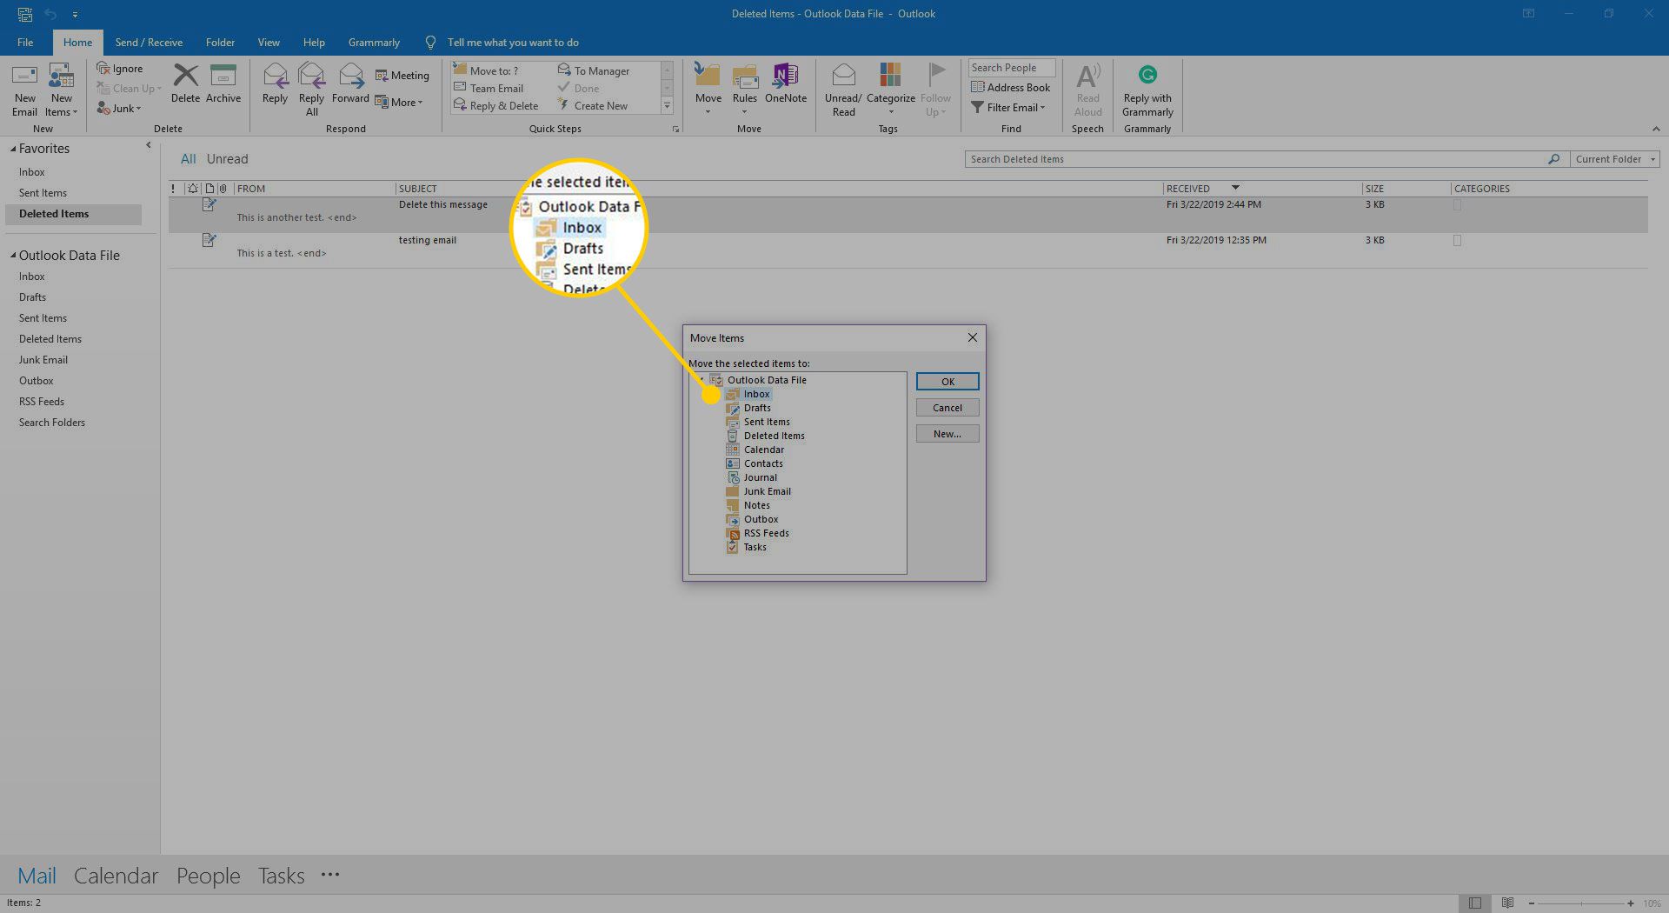Click the Unread/Read envelope icon
Viewport: 1669px width, 913px height.
tap(843, 76)
